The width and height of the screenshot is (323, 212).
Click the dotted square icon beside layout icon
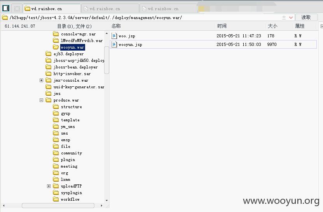point(17,9)
